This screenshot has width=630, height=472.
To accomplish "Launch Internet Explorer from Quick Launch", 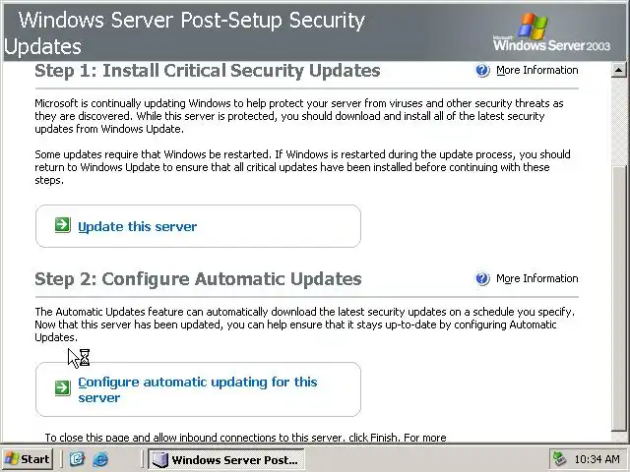I will pos(99,459).
